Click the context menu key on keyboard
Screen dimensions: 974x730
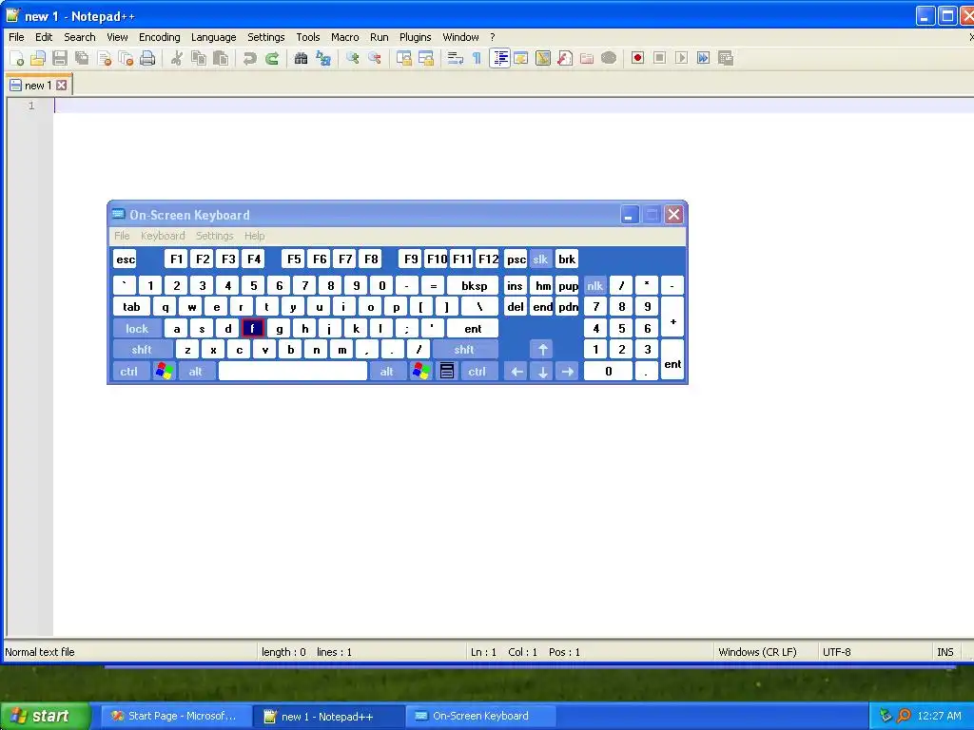[447, 372]
